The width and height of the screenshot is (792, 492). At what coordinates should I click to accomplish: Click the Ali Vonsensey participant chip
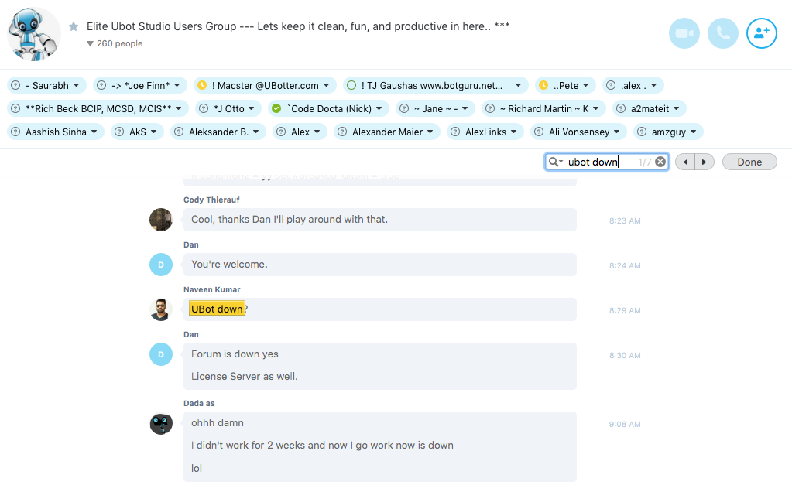coord(579,132)
